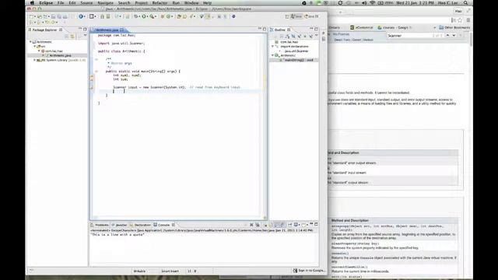Click the Open Type toolbar icon
This screenshot has height=280, width=498.
coord(179,16)
